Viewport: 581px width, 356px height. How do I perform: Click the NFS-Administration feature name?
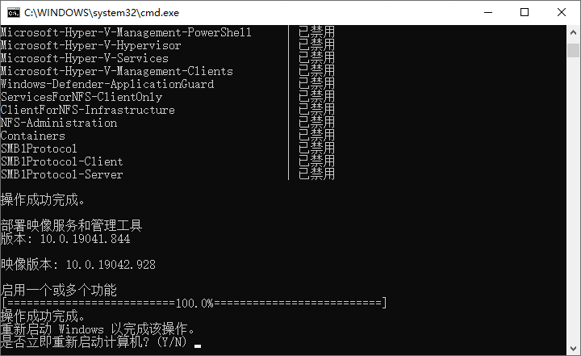tap(58, 123)
